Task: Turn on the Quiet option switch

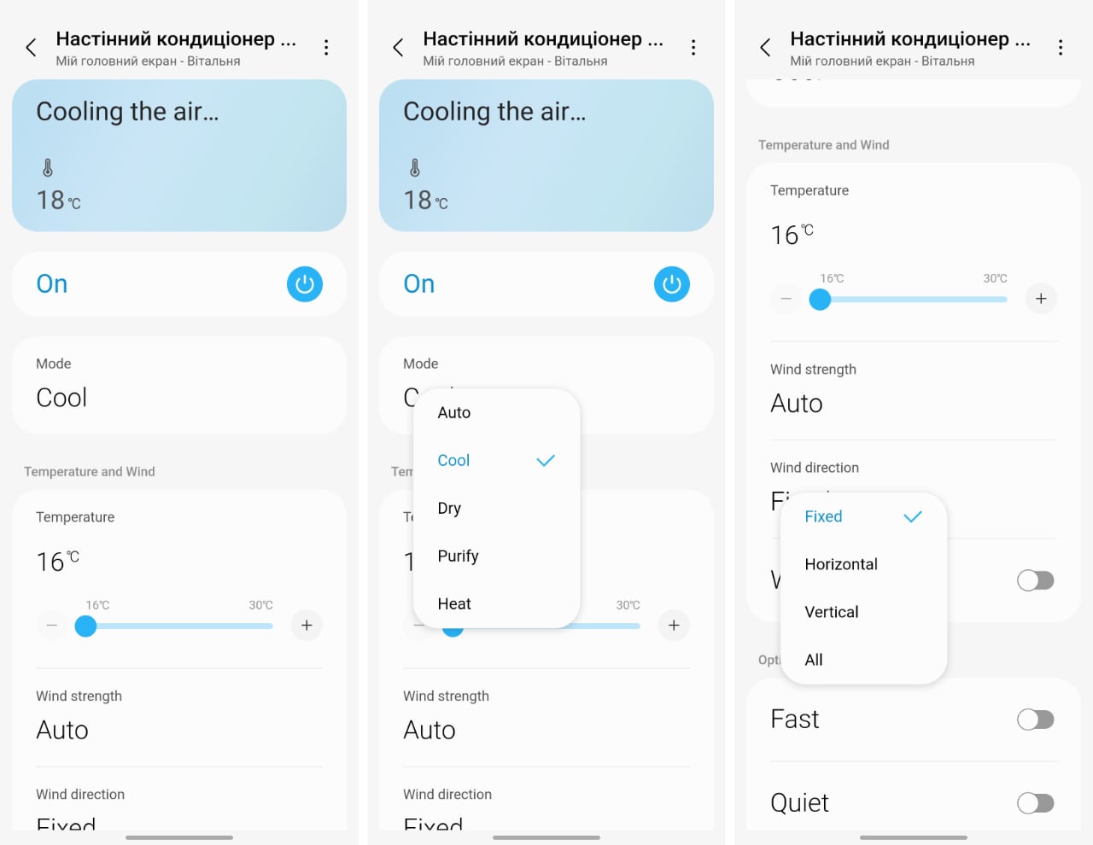Action: pyautogui.click(x=1035, y=803)
